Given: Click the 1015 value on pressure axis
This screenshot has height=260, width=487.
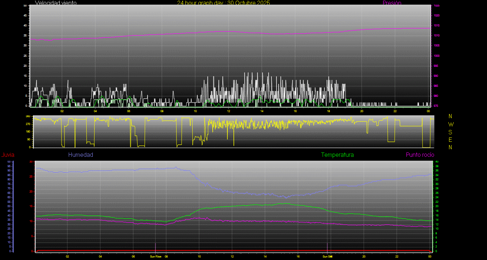Looking at the screenshot, I should 437,26.
